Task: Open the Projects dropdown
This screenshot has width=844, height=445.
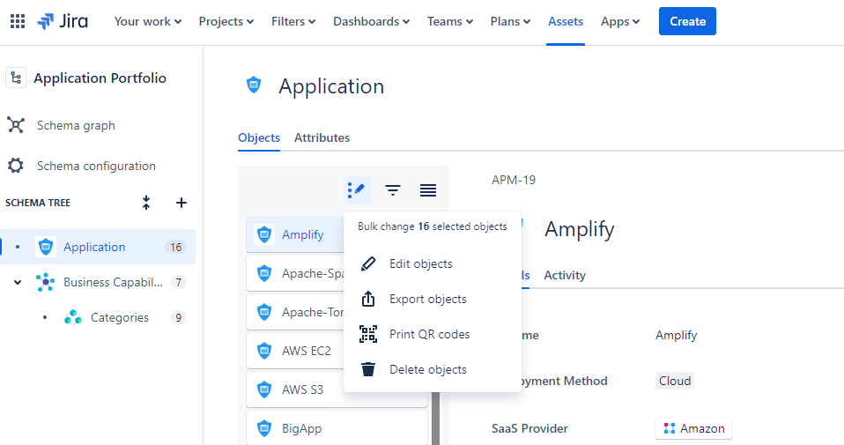Action: [x=226, y=21]
